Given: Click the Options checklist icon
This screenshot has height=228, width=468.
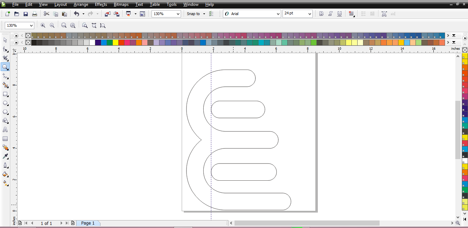Looking at the screenshot, I should [211, 14].
